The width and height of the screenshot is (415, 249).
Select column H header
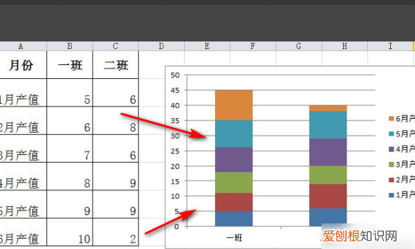(x=344, y=46)
